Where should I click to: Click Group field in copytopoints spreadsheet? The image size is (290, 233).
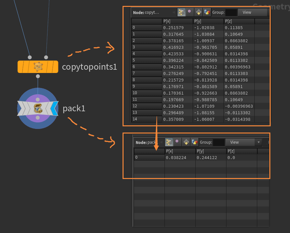coord(231,12)
